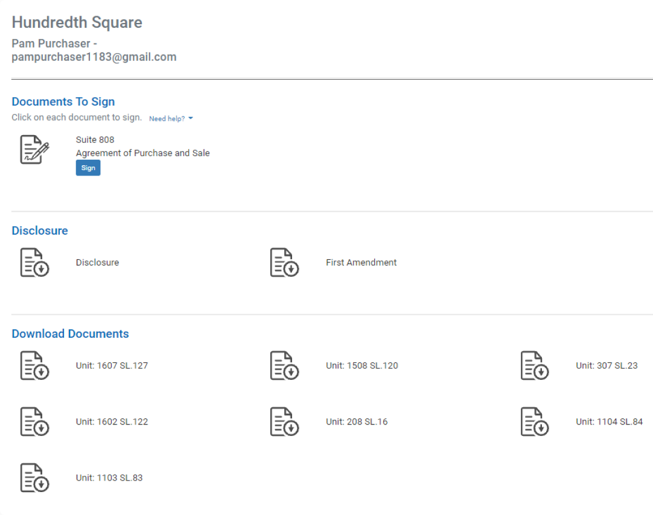Open the Disclosure document link
This screenshot has height=515, width=653.
(x=97, y=262)
